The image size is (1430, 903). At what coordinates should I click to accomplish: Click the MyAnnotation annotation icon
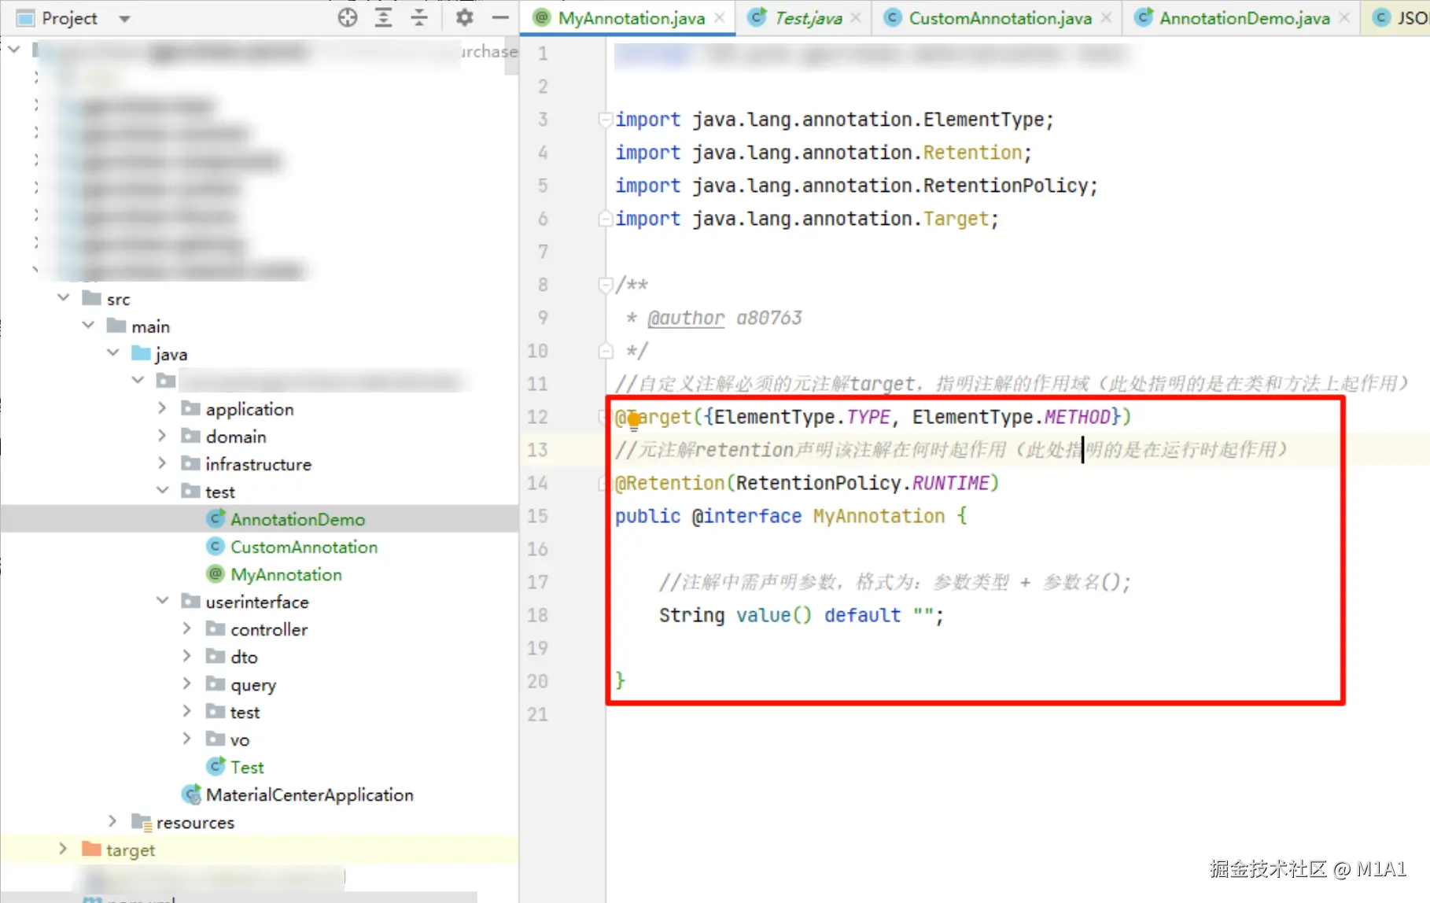click(216, 573)
